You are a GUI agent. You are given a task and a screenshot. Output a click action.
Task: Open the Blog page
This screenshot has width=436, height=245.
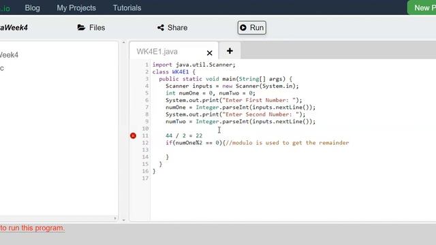click(x=32, y=7)
